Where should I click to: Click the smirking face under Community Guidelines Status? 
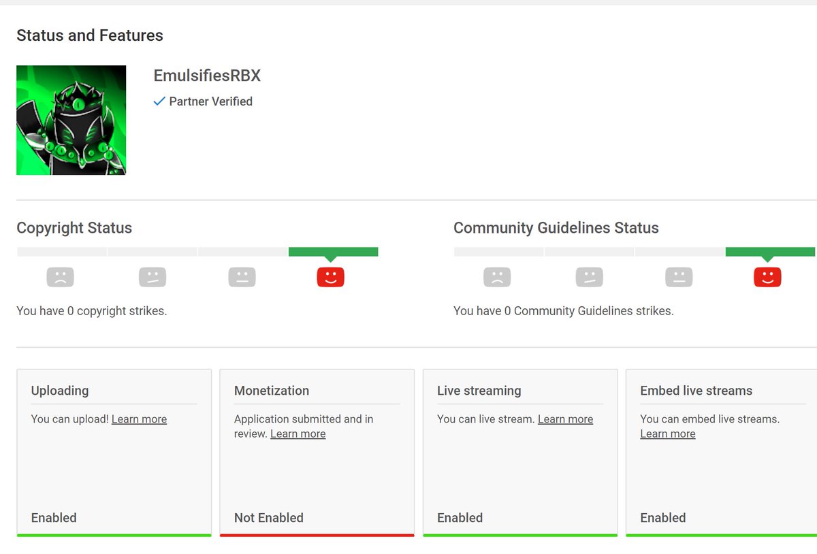coord(590,277)
